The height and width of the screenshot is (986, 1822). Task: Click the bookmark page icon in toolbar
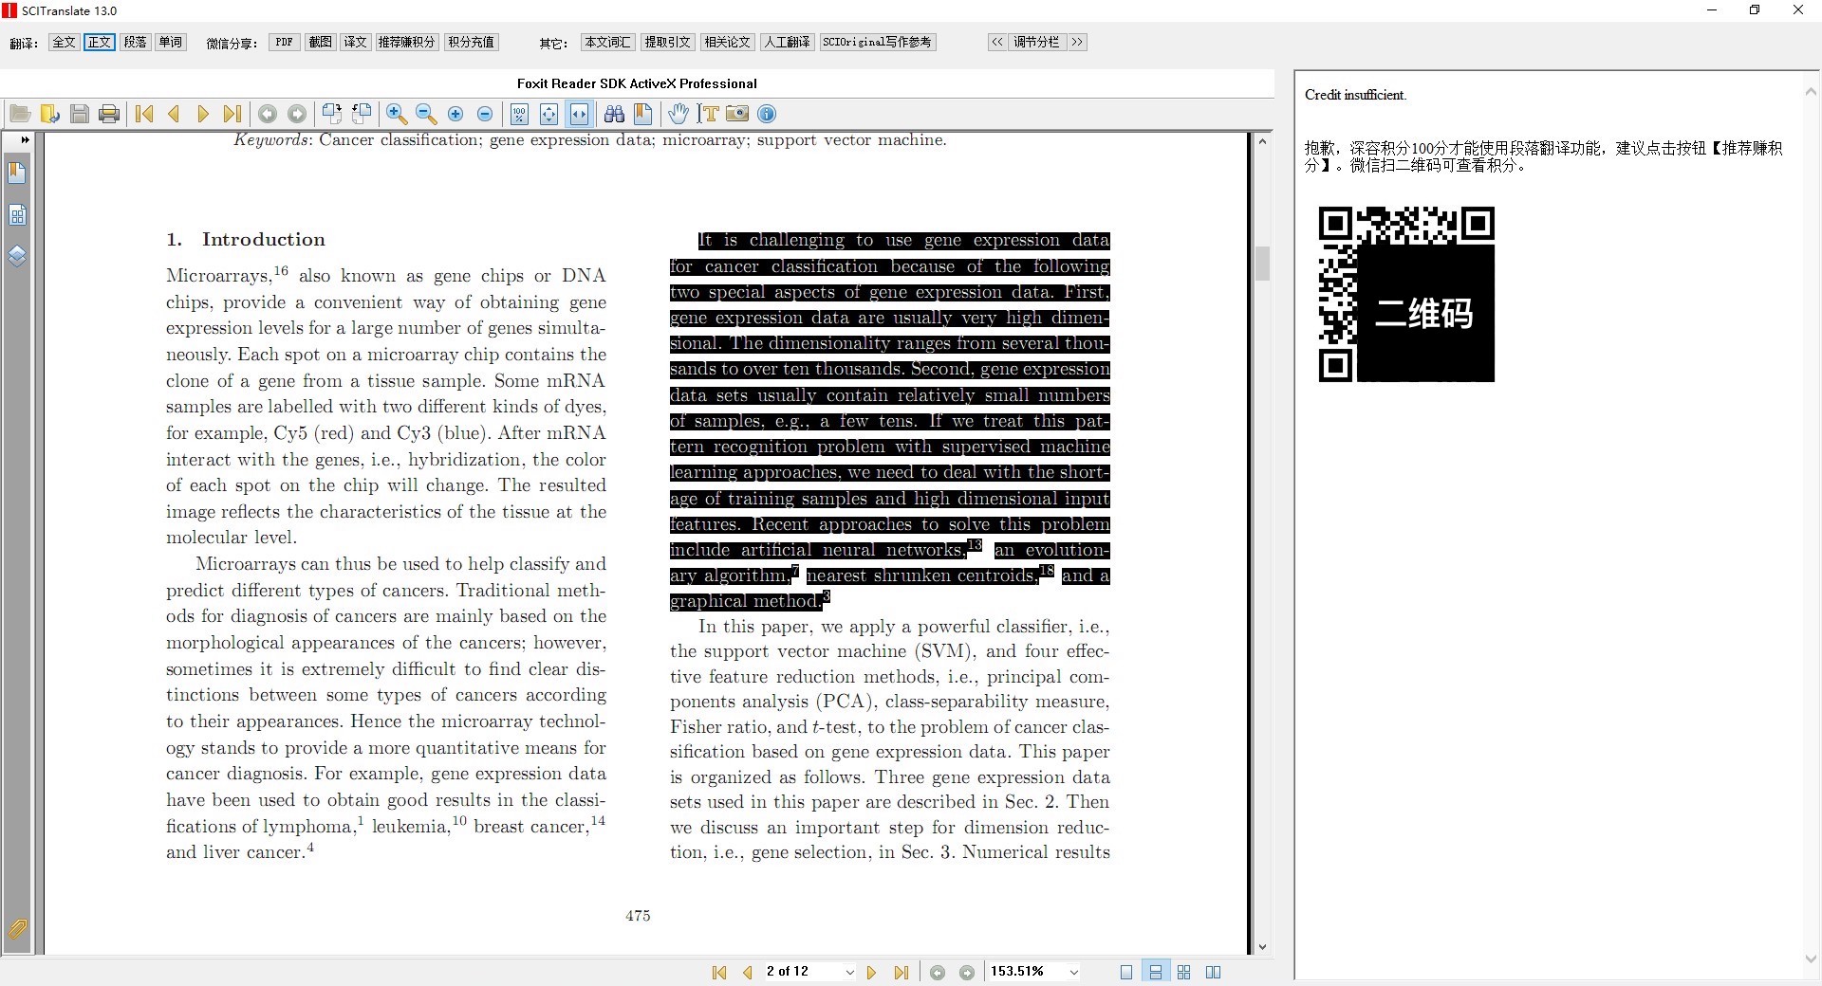click(643, 114)
